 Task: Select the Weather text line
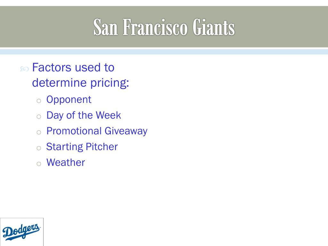(x=66, y=162)
